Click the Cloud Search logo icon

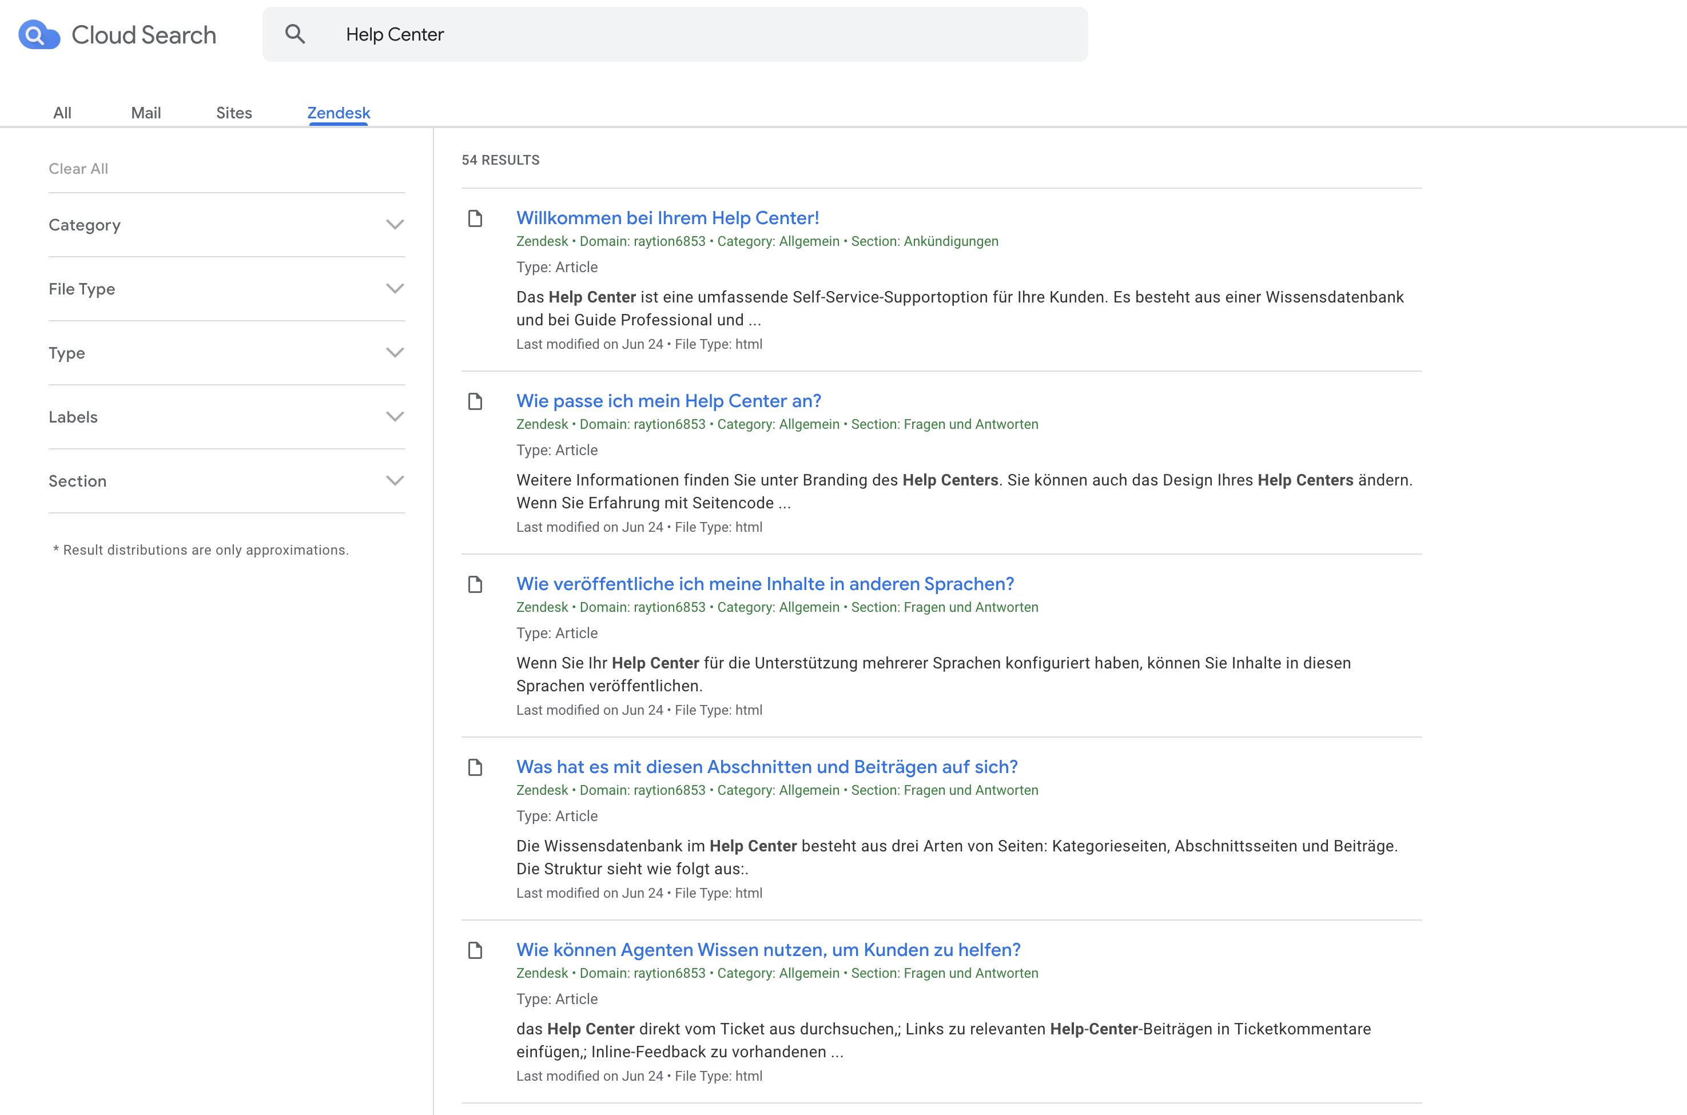tap(39, 33)
